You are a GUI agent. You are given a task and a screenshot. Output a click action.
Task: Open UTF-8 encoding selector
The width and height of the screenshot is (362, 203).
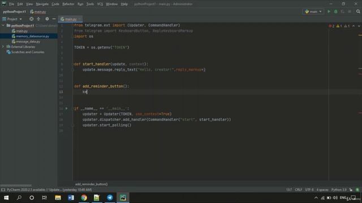(x=309, y=190)
